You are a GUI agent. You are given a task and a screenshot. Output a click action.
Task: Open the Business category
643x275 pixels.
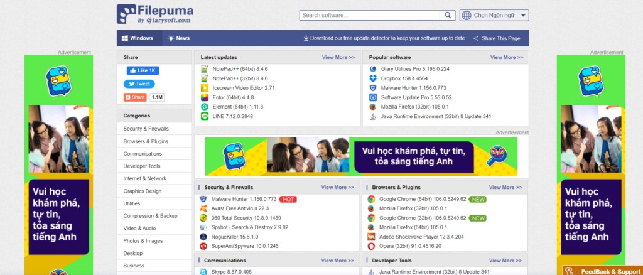pos(154,266)
